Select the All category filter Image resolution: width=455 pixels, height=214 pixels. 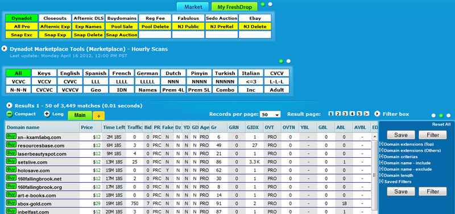[18, 73]
